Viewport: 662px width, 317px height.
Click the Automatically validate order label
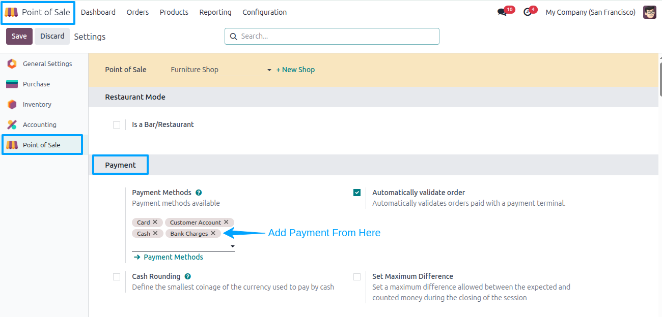419,193
